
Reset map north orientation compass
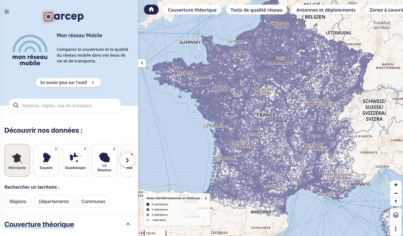396,201
